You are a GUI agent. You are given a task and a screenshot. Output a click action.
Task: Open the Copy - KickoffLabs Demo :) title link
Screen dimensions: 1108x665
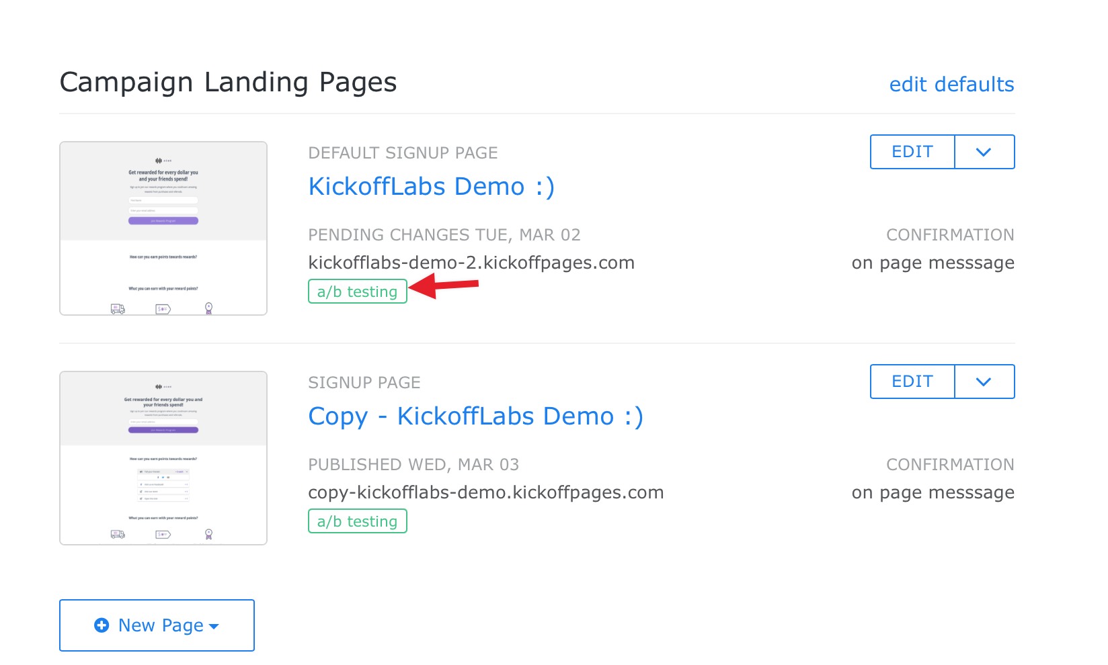(476, 416)
